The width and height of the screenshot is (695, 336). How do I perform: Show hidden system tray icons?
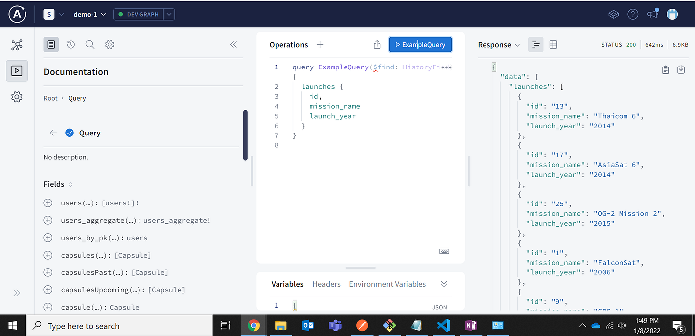(583, 326)
